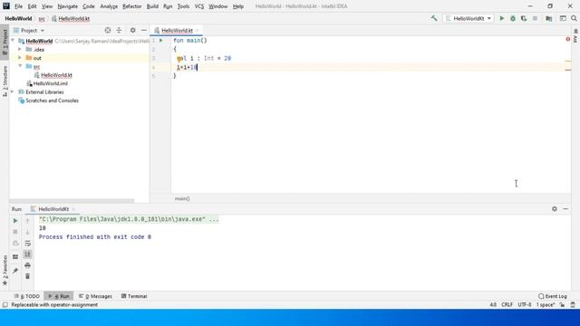Collapse the src folder

point(20,66)
